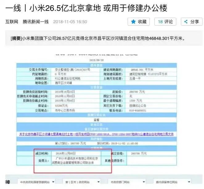Viewport: 204px width, 189px height.
Task: Click the F2公建混合住宅用地 value
Action: pyautogui.click(x=68, y=78)
